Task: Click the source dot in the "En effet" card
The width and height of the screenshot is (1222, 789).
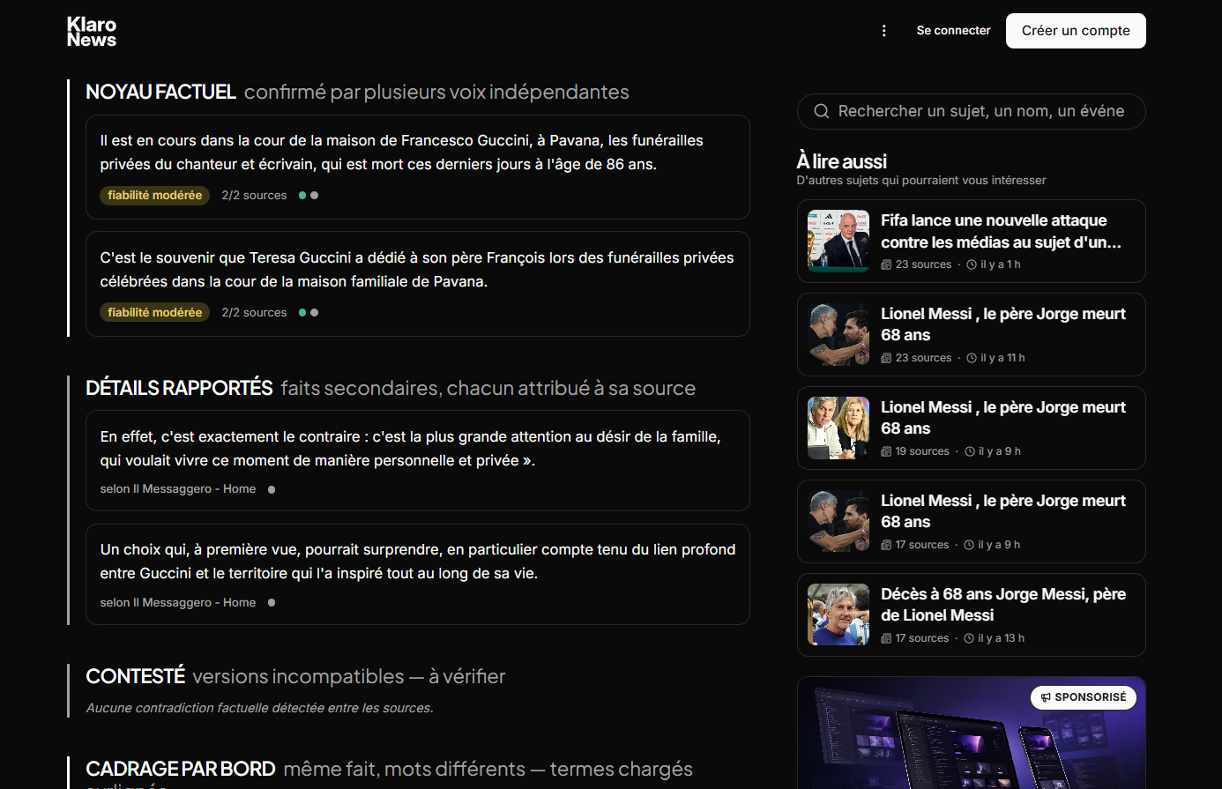Action: click(272, 489)
